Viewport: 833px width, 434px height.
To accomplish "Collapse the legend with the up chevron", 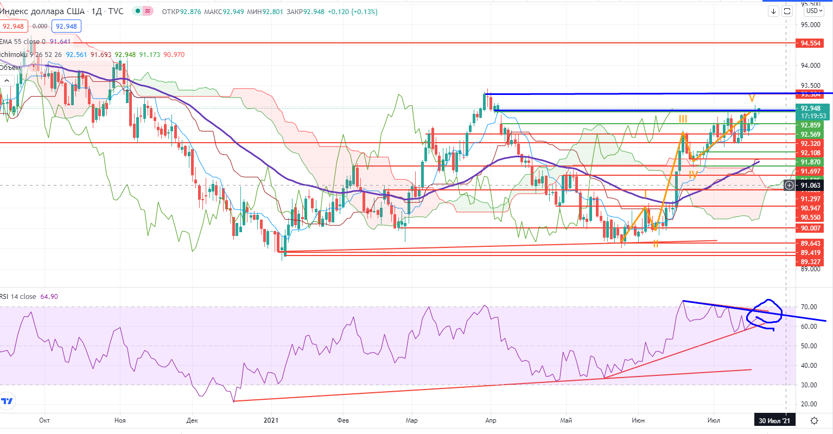I will tap(7, 80).
